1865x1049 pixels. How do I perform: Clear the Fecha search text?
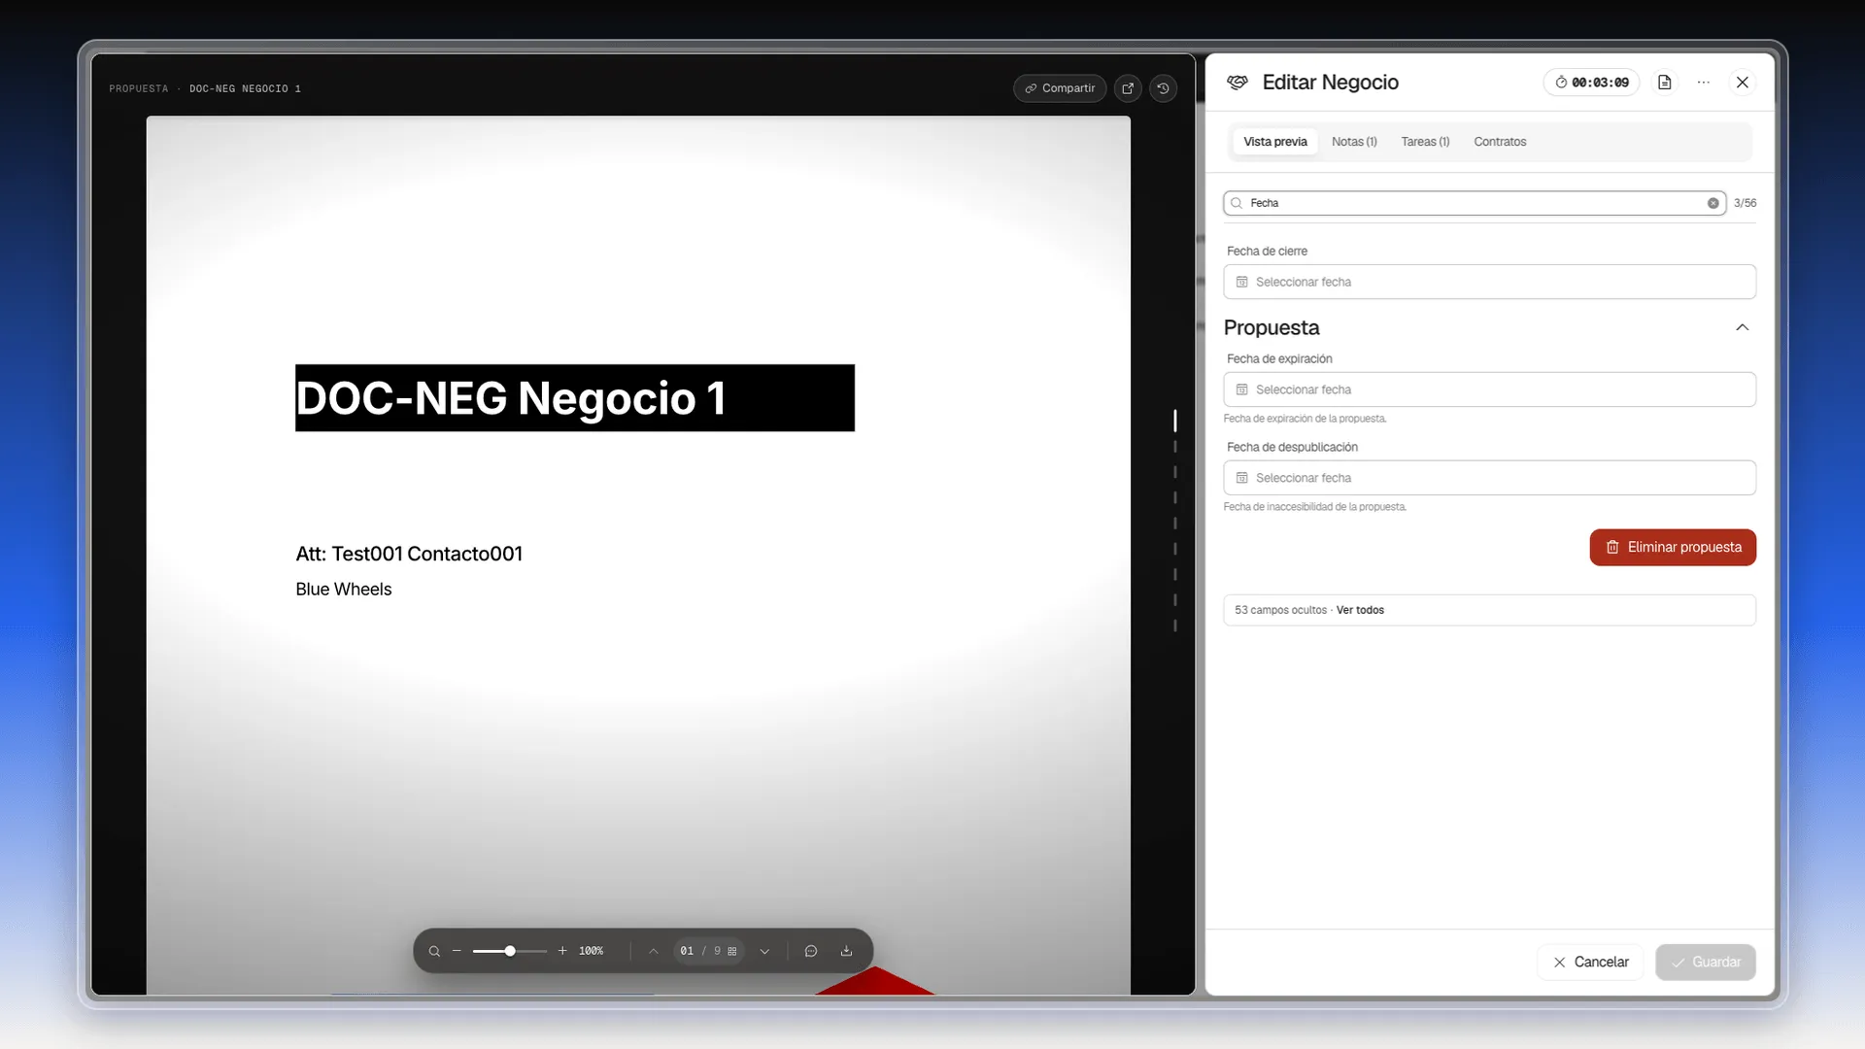pyautogui.click(x=1713, y=203)
